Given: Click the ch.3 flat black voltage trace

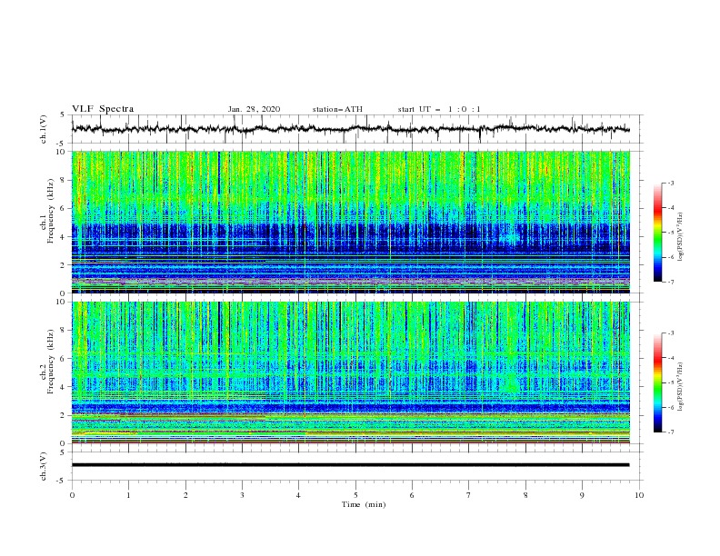Looking at the screenshot, I should tap(350, 465).
